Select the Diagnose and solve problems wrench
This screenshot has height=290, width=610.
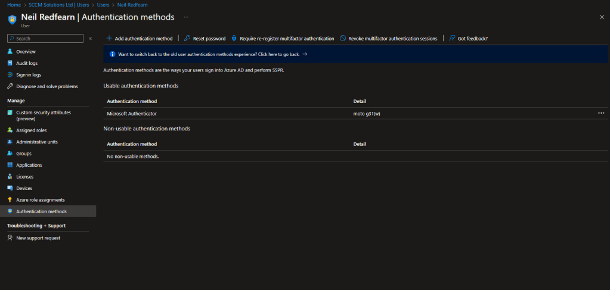(10, 86)
